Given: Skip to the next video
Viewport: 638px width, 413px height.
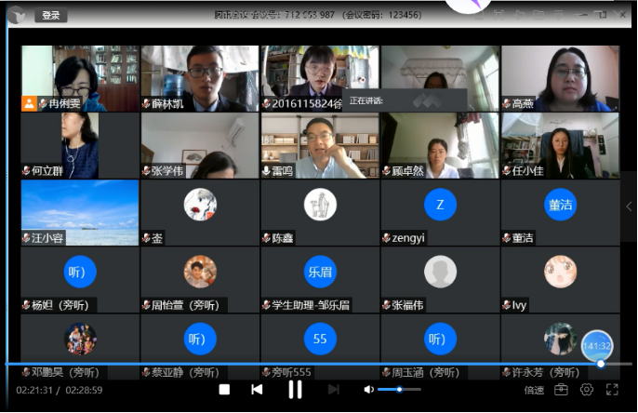Looking at the screenshot, I should click(333, 390).
